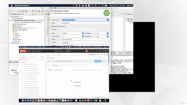Screen dimensions: 187x105
Task: Toggle Save Responses switch in Postman
Action: [21, 60]
